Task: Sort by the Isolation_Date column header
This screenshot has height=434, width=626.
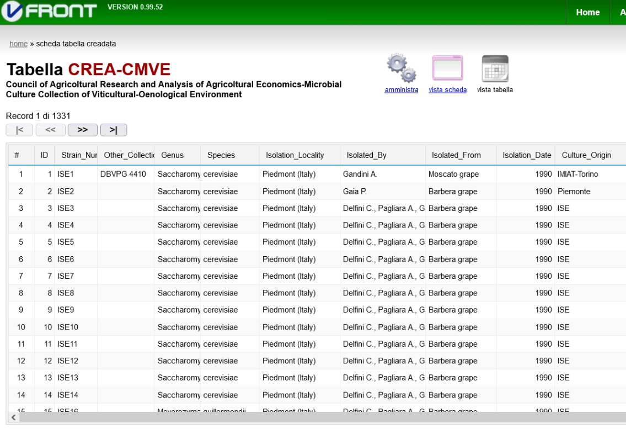Action: click(526, 155)
